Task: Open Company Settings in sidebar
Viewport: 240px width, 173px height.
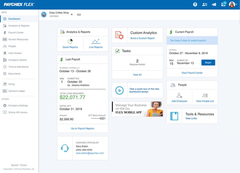Action: coord(19,105)
